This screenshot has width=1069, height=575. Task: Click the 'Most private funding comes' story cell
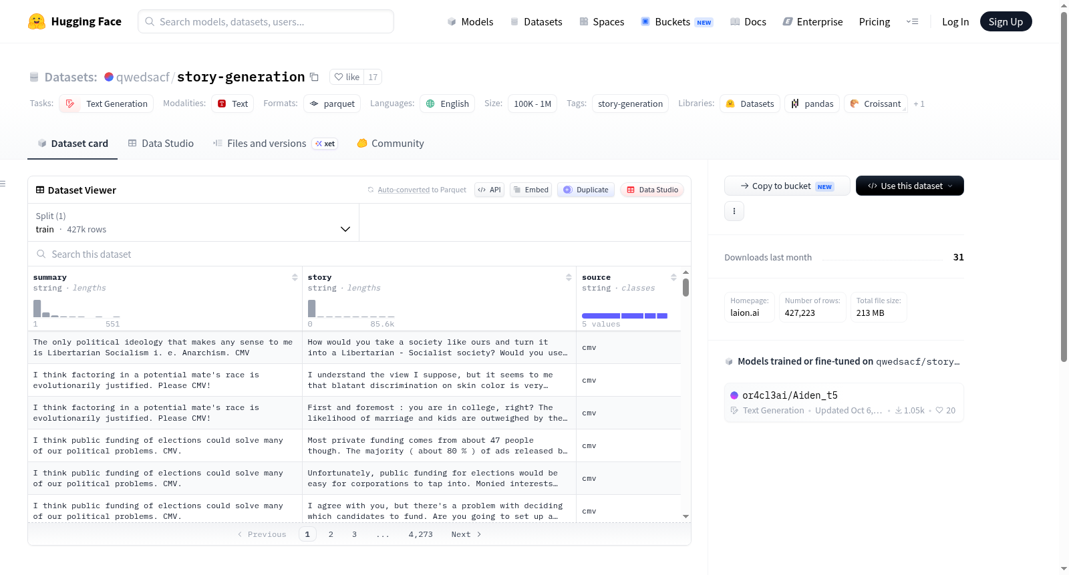pyautogui.click(x=439, y=445)
